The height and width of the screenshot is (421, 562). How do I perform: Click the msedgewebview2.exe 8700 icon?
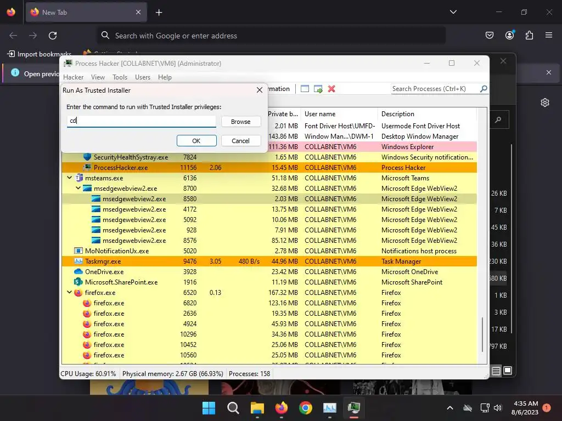pos(87,189)
